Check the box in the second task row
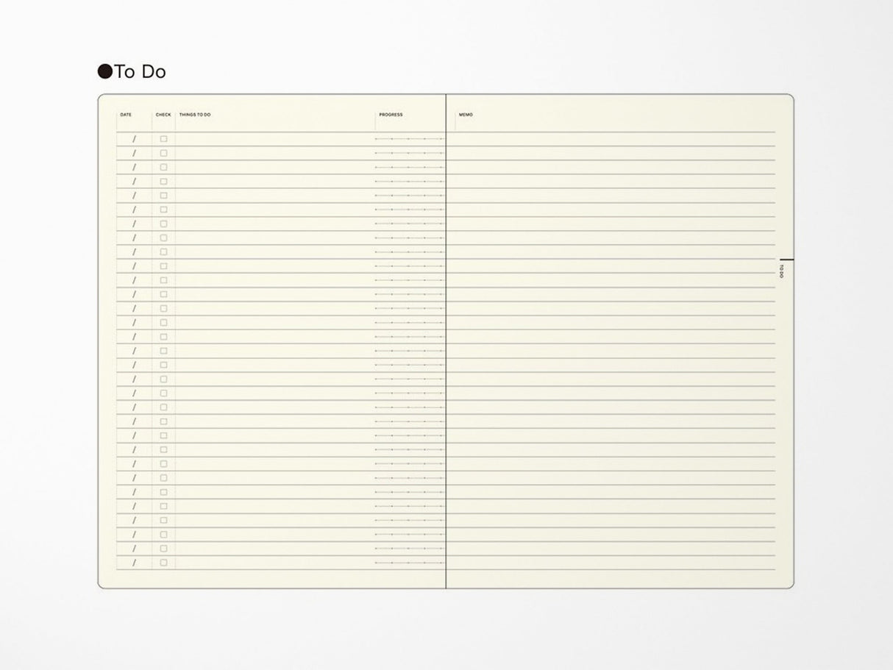Screen dimensions: 893x670 pyautogui.click(x=163, y=152)
